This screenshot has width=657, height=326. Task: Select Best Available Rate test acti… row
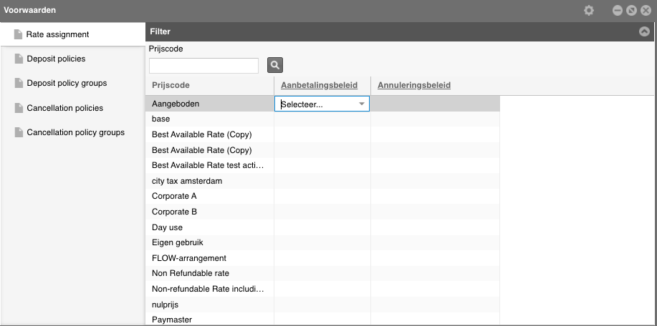tap(322, 166)
